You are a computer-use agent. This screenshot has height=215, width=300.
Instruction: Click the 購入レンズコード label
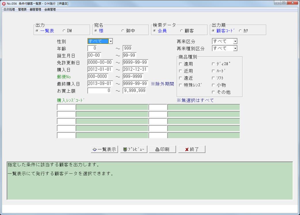click(70, 100)
